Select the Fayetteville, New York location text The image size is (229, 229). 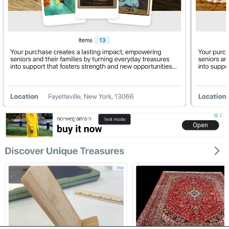(91, 97)
